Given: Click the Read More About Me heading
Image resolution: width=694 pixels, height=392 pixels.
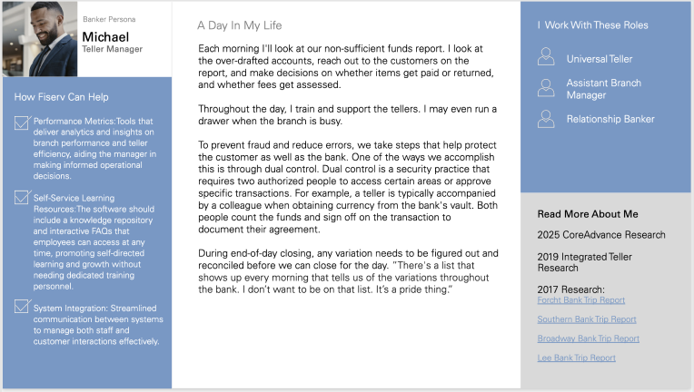Looking at the screenshot, I should point(588,214).
